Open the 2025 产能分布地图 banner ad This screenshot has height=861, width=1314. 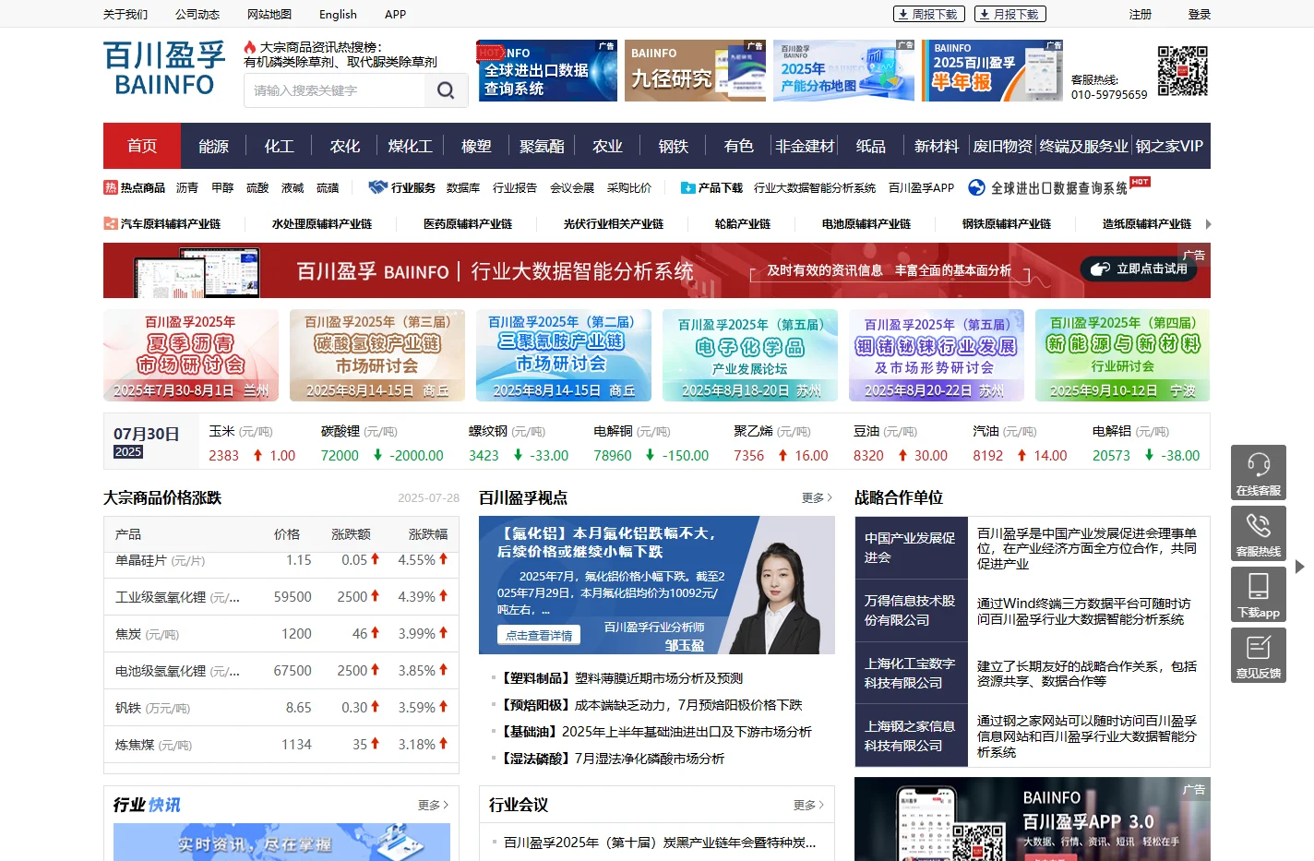tap(843, 70)
